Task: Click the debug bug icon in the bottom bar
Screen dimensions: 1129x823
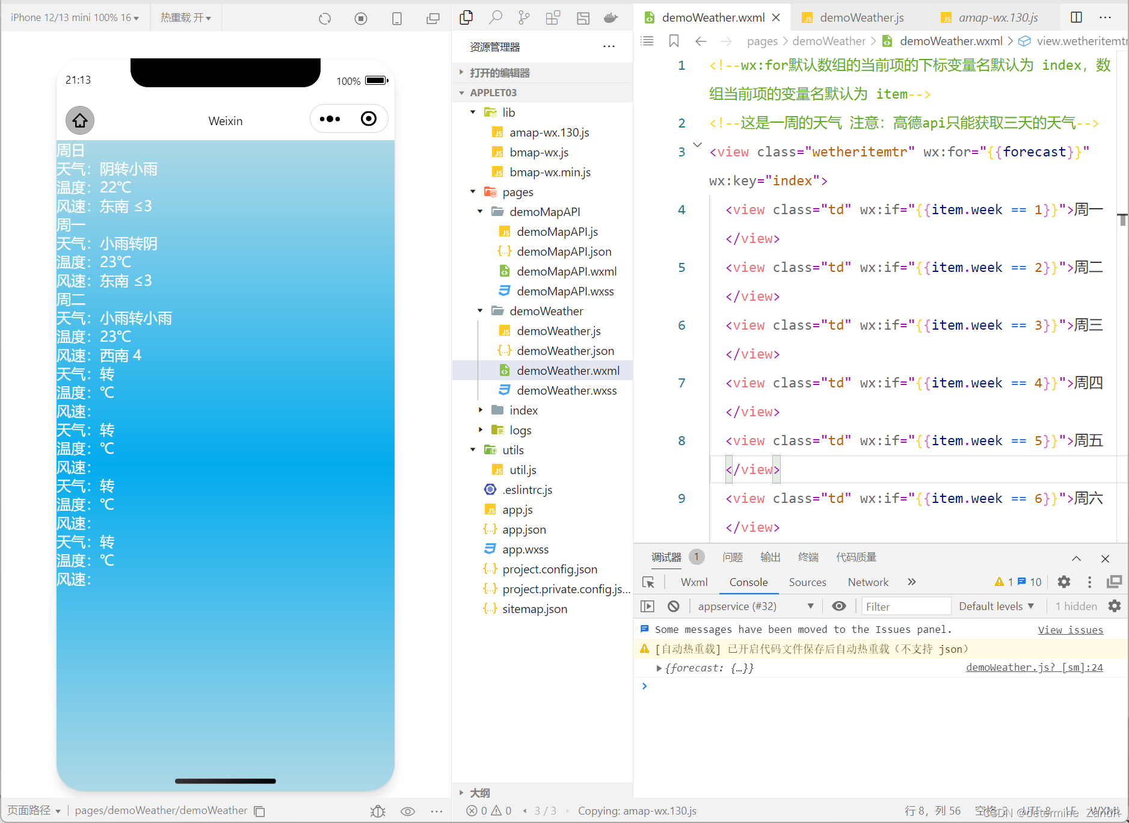Action: coord(378,812)
